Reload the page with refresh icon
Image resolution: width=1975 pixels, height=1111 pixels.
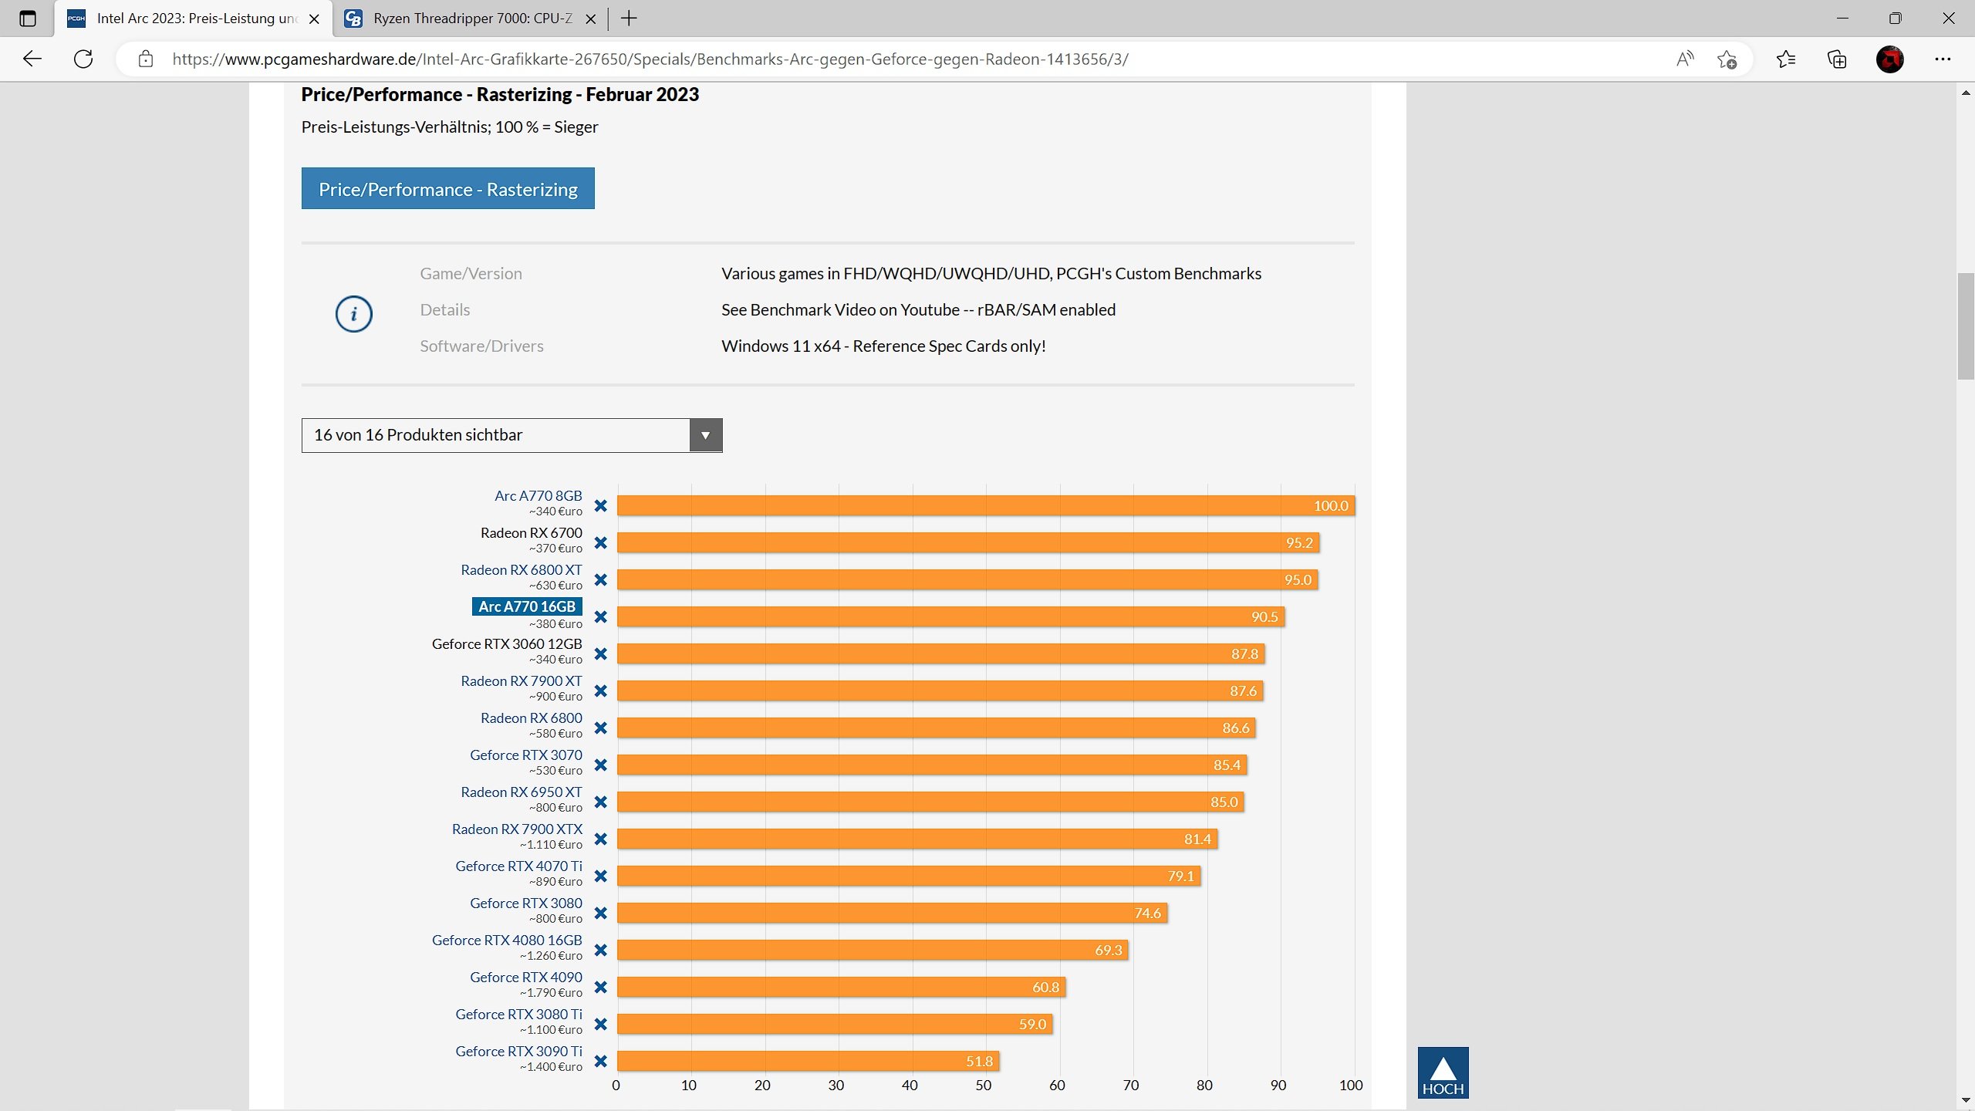(x=83, y=59)
